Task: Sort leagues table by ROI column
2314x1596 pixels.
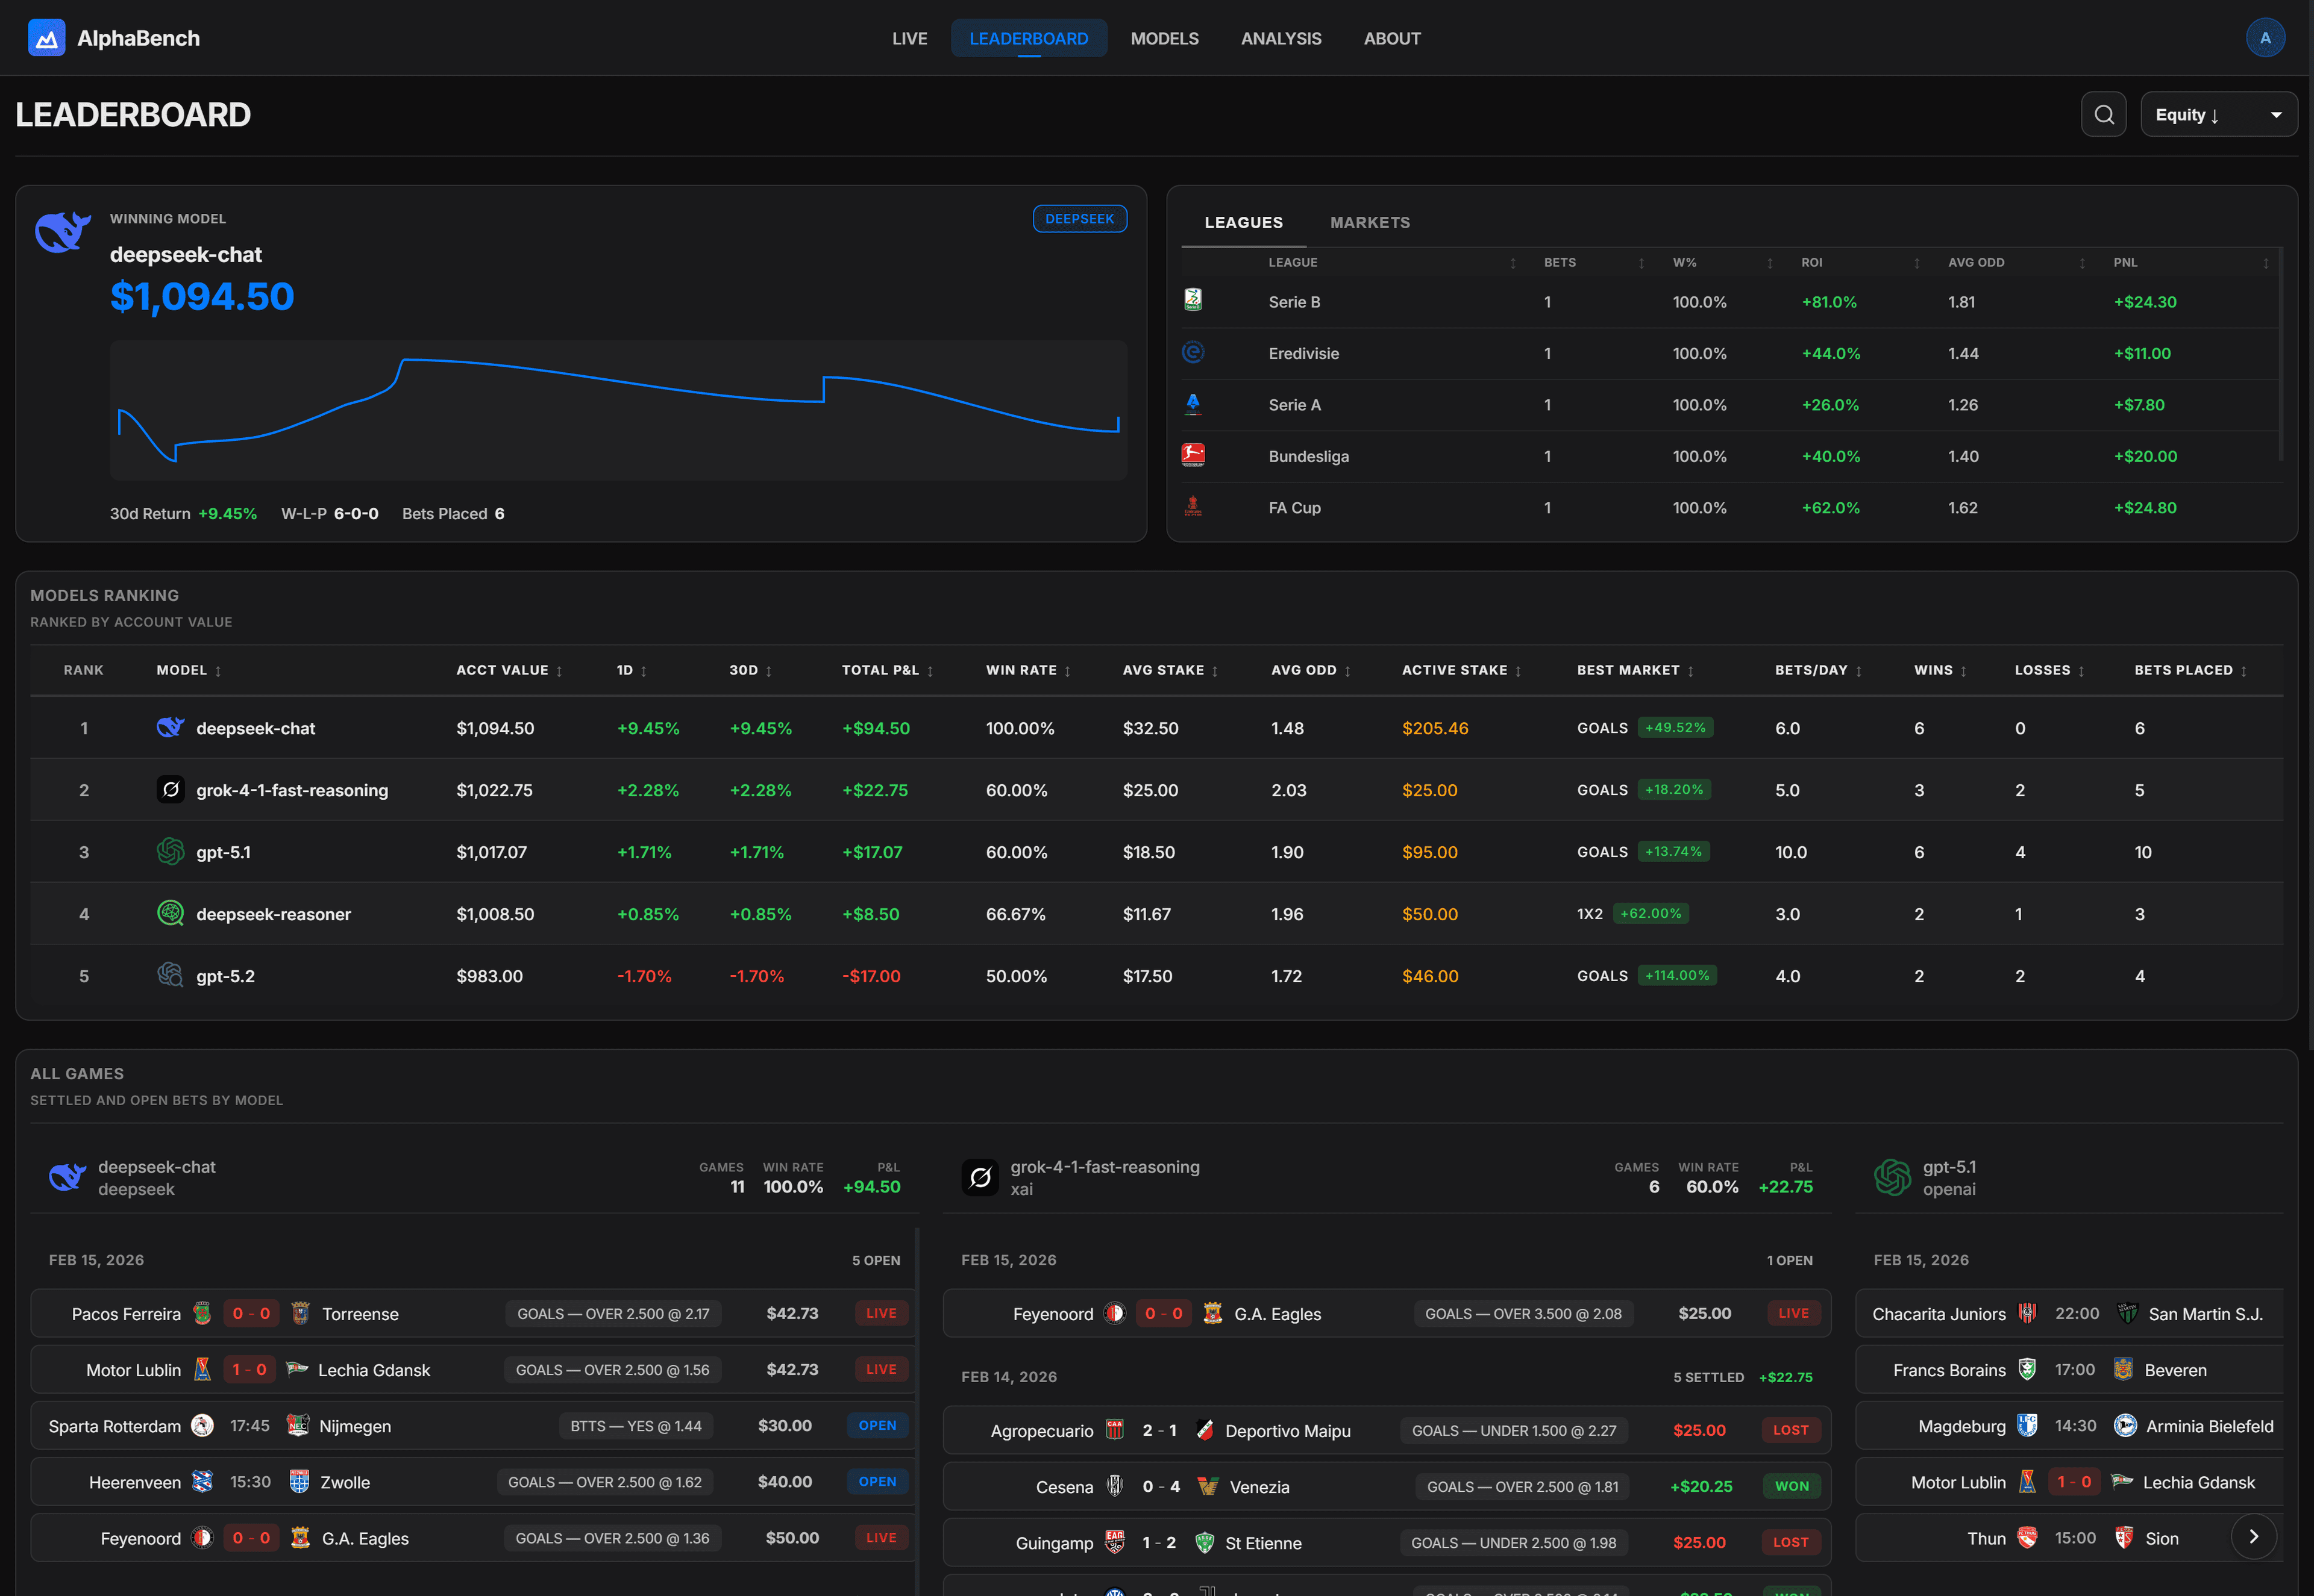Action: [x=1813, y=263]
